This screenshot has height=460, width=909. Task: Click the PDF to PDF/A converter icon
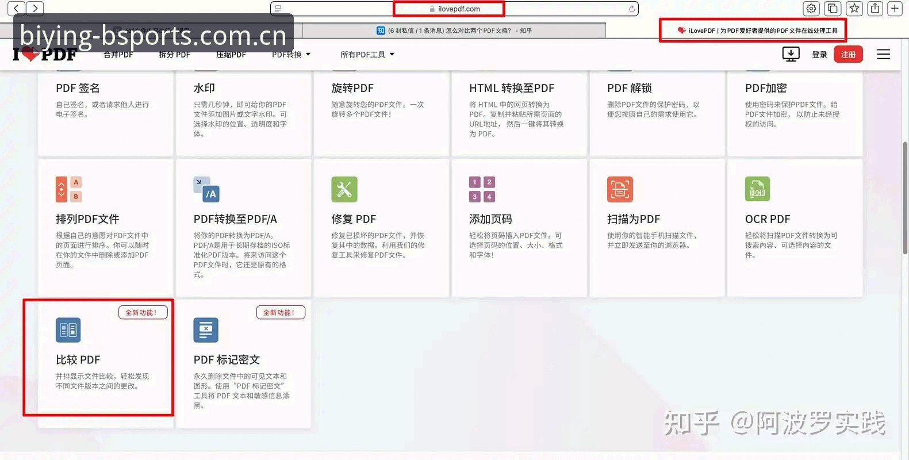(206, 189)
